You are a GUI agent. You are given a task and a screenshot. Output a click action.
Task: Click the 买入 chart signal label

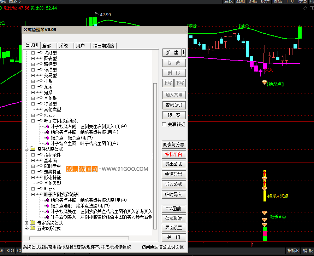click(269, 70)
